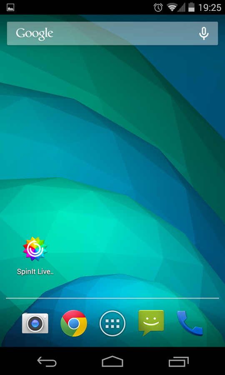Tap the Wi-Fi status icon
Viewport: 225px width, 375px height.
[172, 7]
